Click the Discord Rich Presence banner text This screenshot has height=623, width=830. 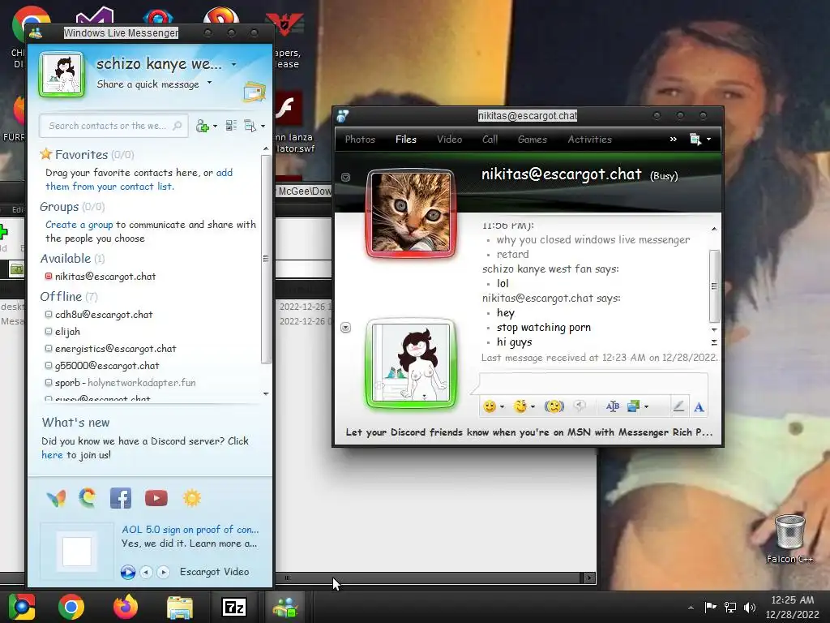528,432
